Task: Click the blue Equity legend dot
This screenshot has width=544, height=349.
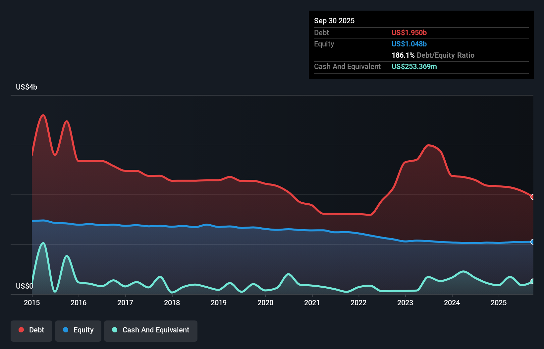Action: [x=66, y=330]
